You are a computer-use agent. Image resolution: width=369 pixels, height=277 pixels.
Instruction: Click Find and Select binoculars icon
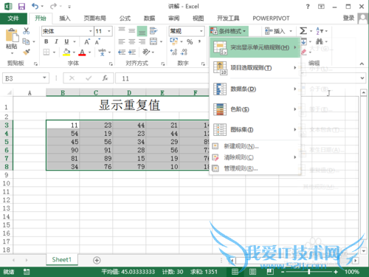coord(320,41)
